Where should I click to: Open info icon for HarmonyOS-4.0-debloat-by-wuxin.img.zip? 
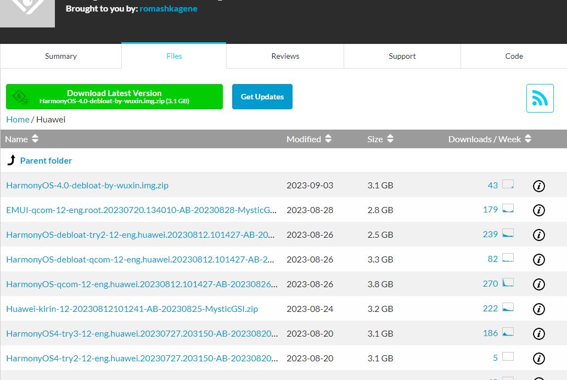click(539, 186)
